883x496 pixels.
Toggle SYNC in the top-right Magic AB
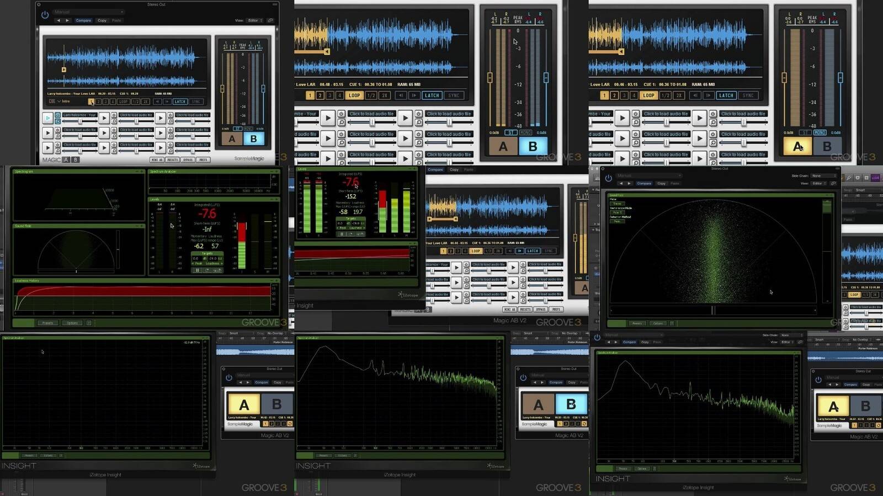pyautogui.click(x=748, y=95)
